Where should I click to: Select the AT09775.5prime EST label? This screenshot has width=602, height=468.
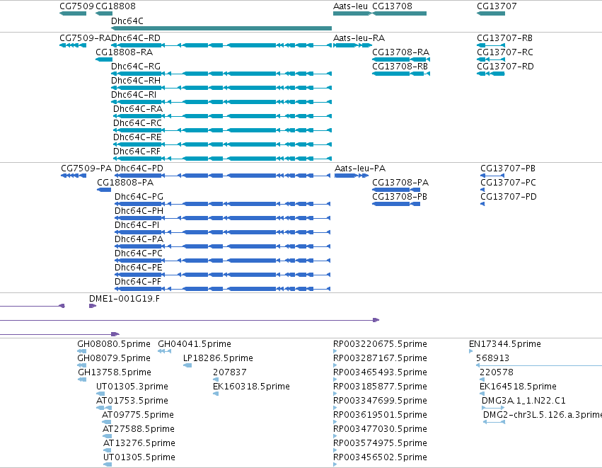[138, 415]
